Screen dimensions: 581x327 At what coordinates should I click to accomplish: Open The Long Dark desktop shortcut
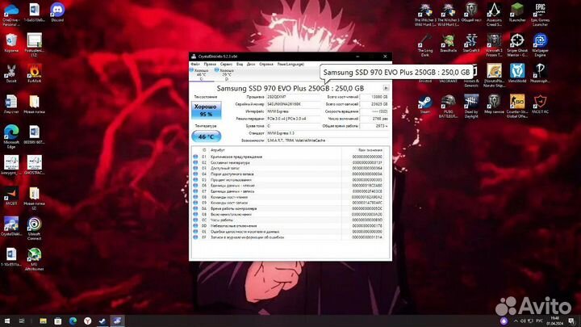[425, 45]
